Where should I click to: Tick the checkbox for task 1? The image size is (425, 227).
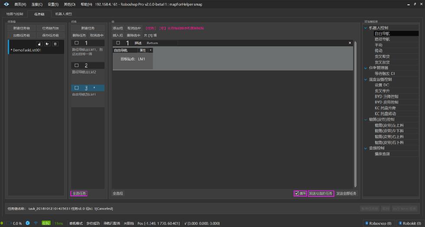(x=77, y=43)
